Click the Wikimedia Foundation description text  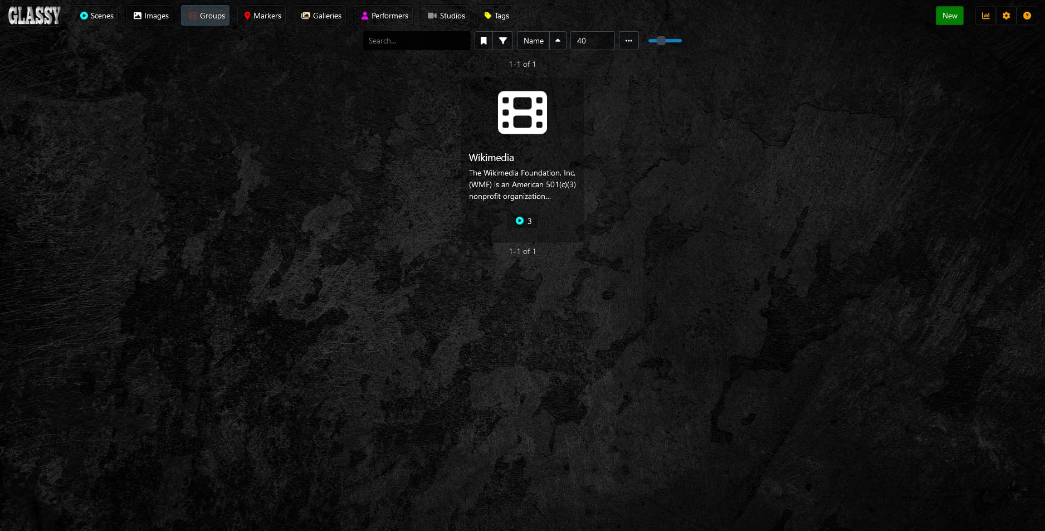[522, 184]
